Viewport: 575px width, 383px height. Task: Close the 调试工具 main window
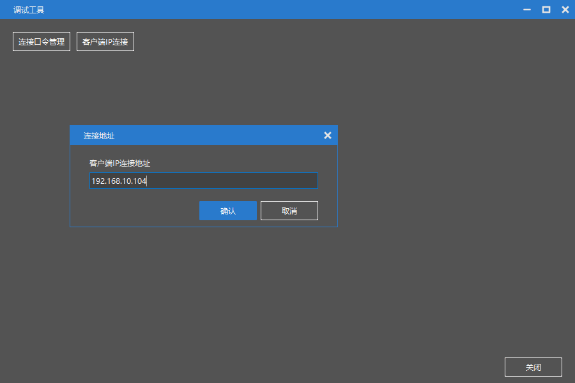tap(565, 10)
